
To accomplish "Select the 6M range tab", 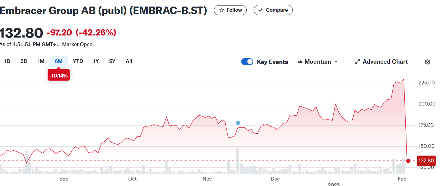I will click(x=59, y=61).
